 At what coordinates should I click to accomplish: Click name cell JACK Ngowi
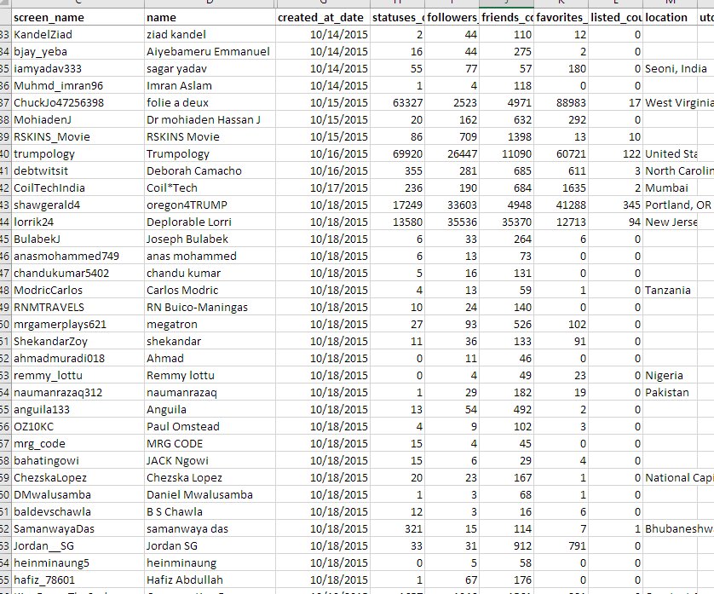[x=210, y=460]
